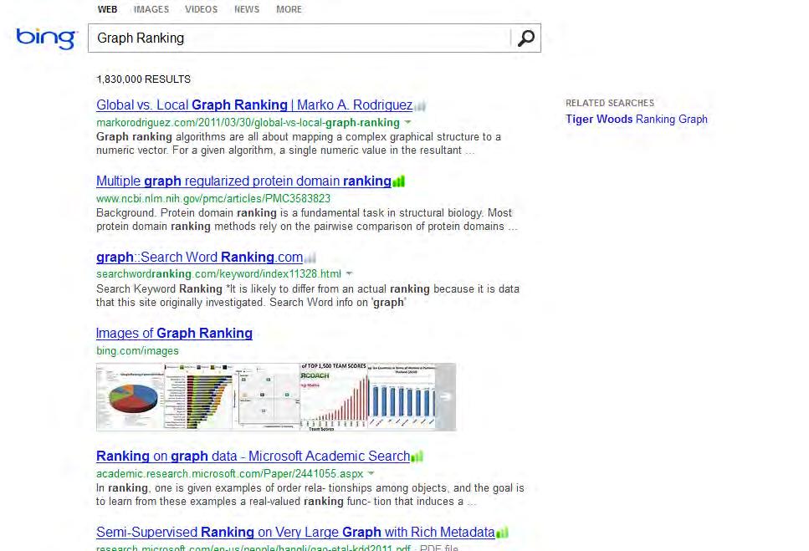This screenshot has width=809, height=551.
Task: Open Global vs. Local Graph Ranking result
Action: coord(254,105)
